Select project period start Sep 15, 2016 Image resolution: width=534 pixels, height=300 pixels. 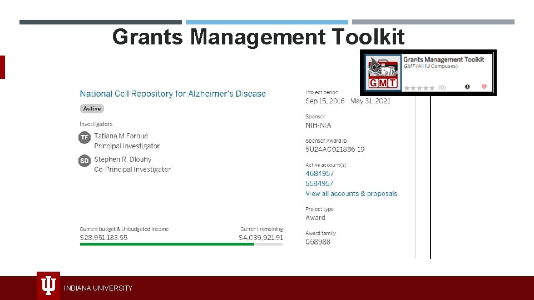325,101
